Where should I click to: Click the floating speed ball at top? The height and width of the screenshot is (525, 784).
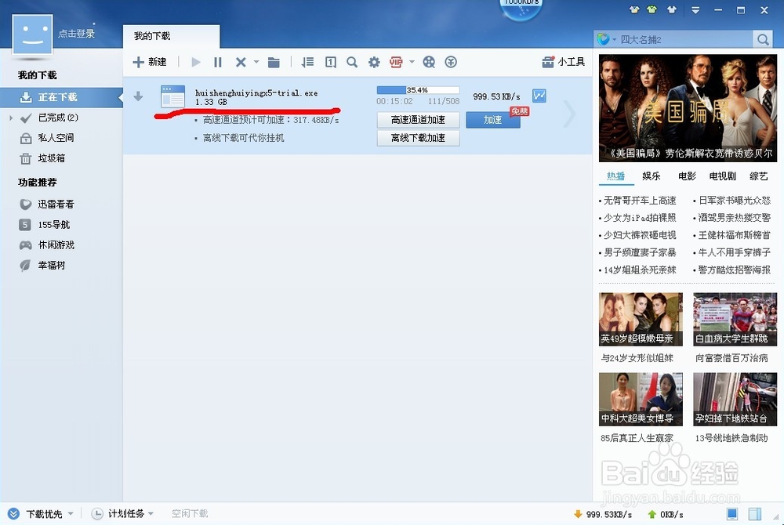click(521, 9)
